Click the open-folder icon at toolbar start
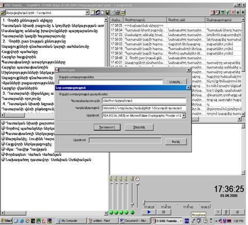 coord(3,12)
